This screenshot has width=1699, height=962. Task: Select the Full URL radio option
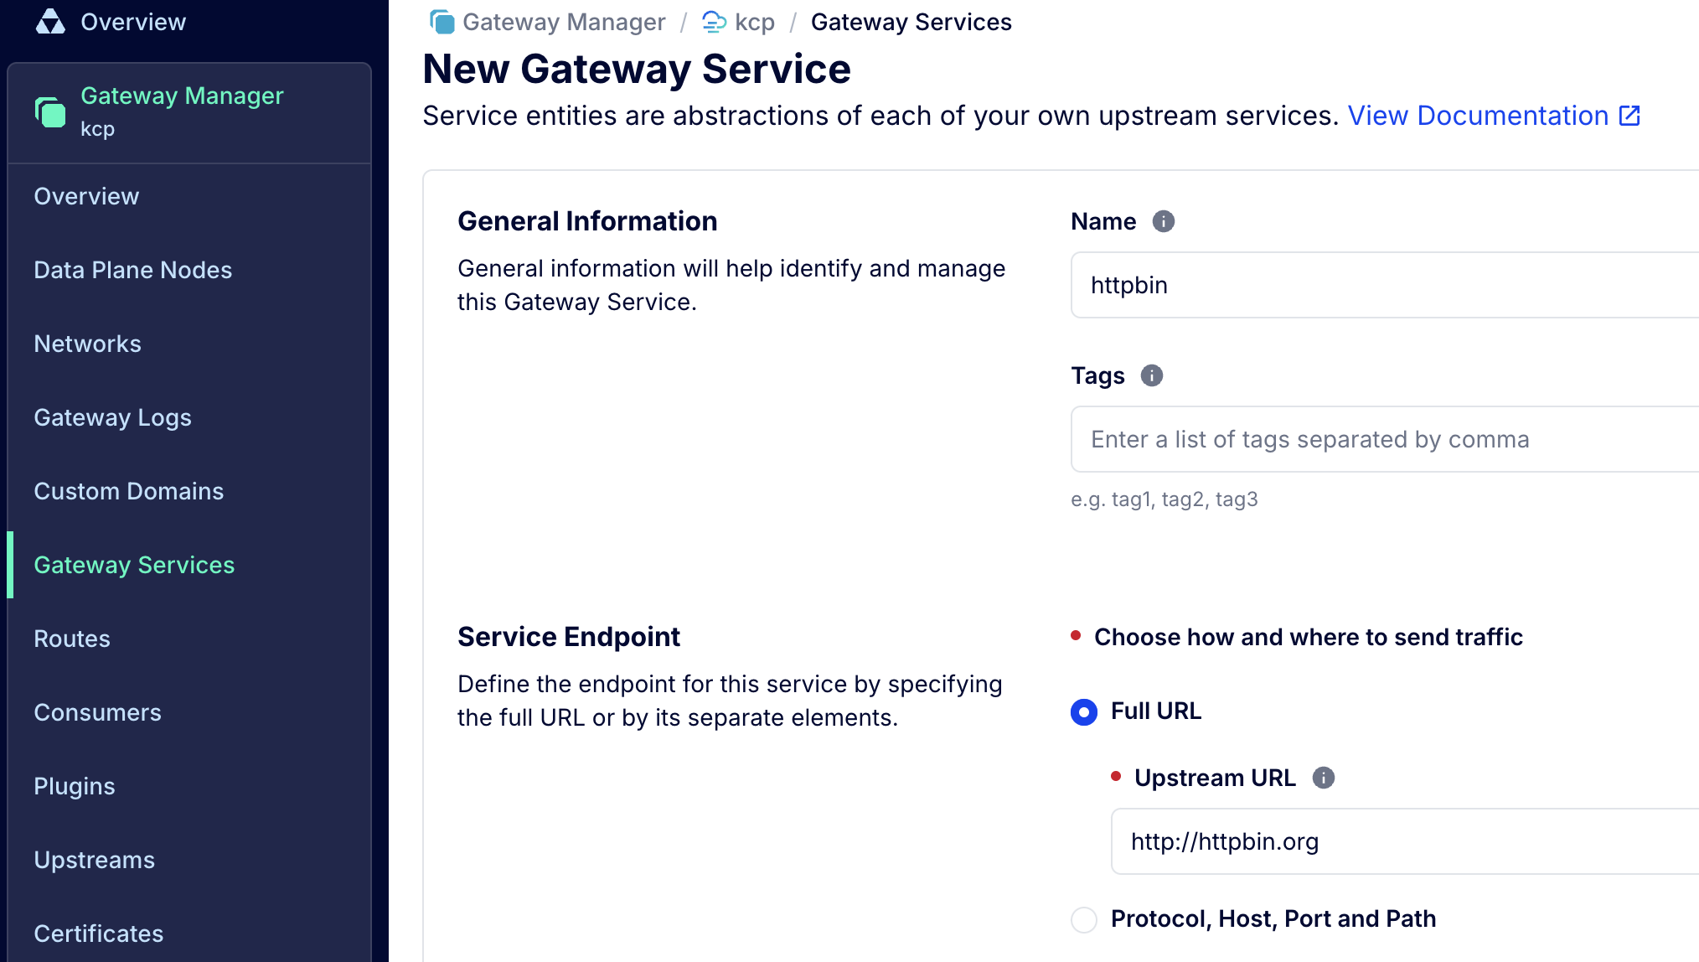tap(1084, 712)
